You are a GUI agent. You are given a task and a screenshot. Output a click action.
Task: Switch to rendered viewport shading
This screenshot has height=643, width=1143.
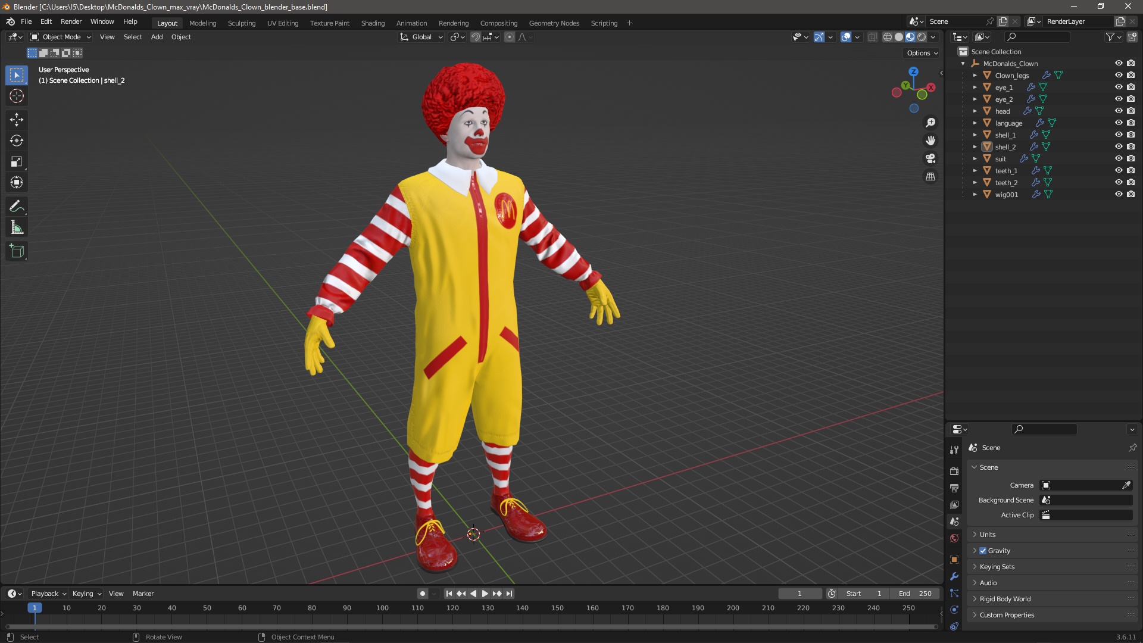(922, 37)
